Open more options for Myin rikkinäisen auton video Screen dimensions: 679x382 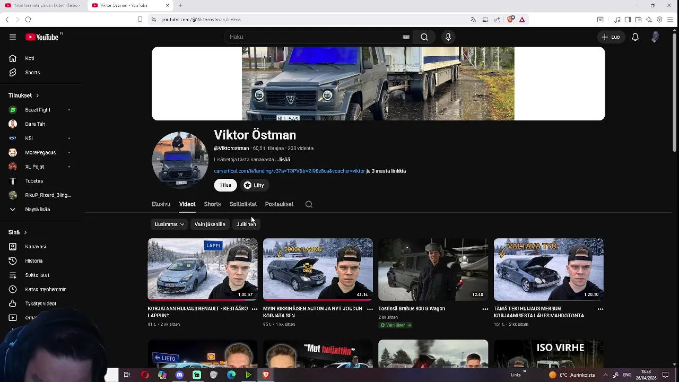[370, 309]
